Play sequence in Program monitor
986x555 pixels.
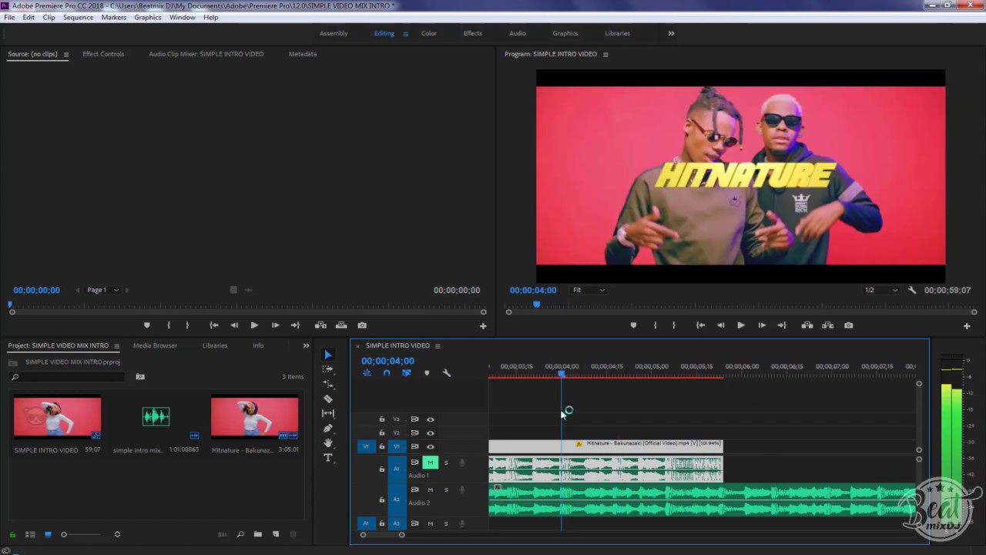741,325
